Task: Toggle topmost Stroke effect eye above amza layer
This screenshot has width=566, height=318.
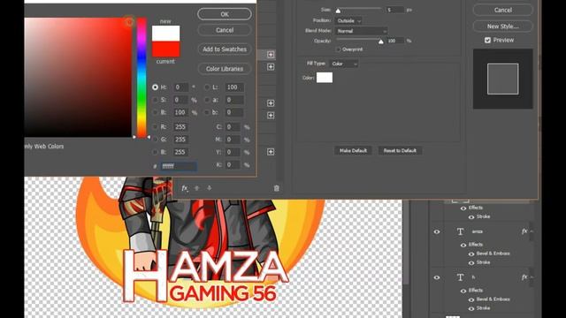Action: pos(471,217)
